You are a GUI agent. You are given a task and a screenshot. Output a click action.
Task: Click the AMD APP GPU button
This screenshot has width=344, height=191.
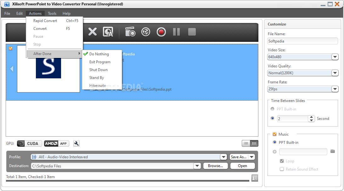[57, 143]
